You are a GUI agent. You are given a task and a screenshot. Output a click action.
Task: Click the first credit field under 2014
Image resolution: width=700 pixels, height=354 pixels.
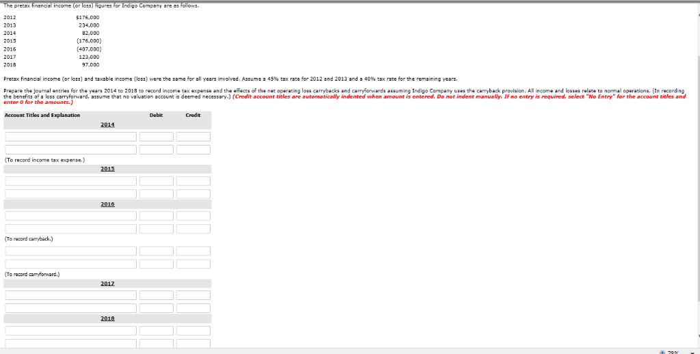click(x=193, y=137)
